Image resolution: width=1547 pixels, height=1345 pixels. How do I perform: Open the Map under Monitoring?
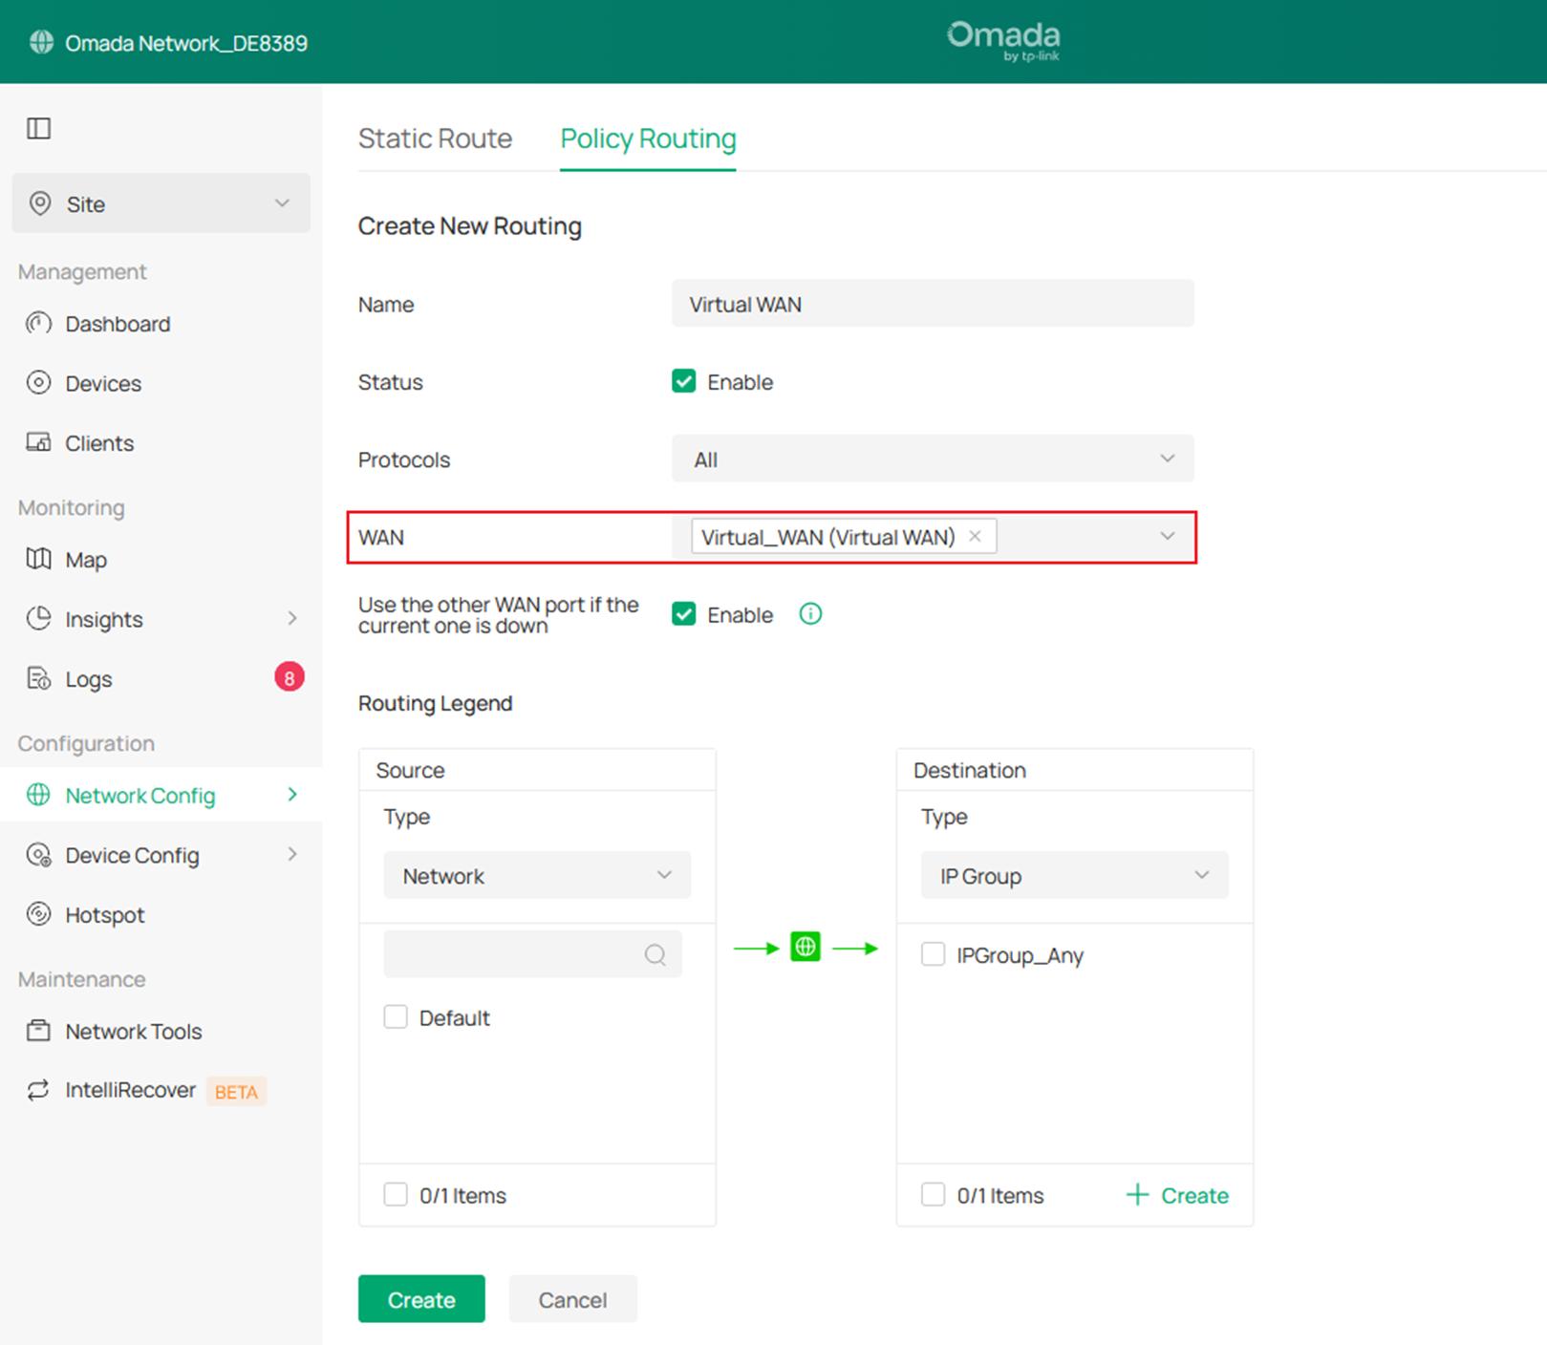(87, 560)
